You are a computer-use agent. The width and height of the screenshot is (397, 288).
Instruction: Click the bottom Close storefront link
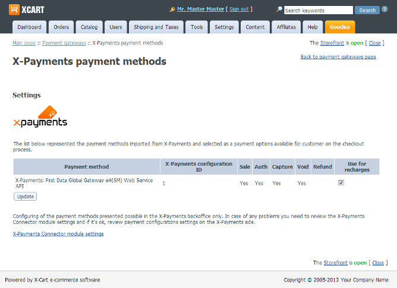(x=378, y=262)
